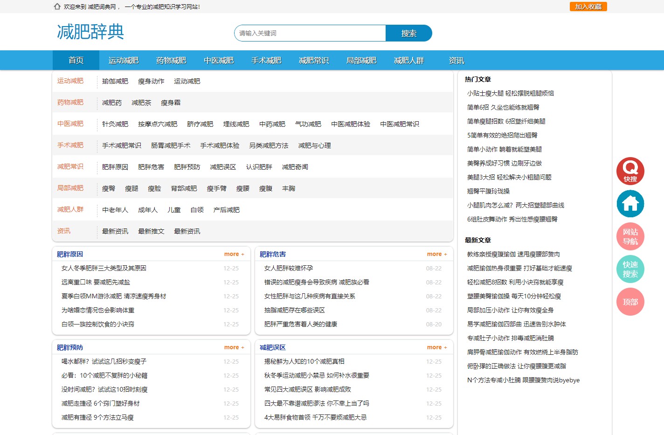Open the 减肥与心理 category link
The height and width of the screenshot is (435, 664).
tap(314, 145)
